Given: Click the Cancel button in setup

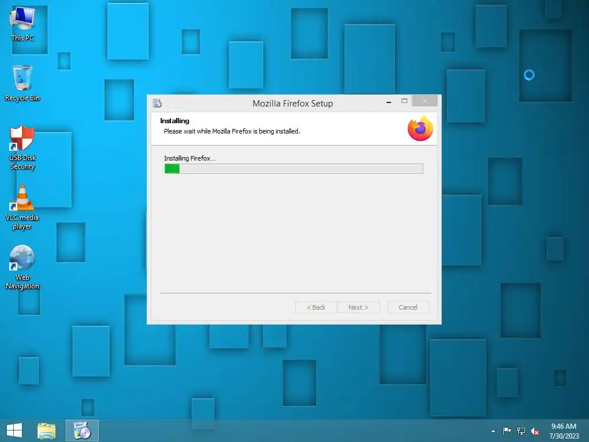Looking at the screenshot, I should [x=408, y=307].
